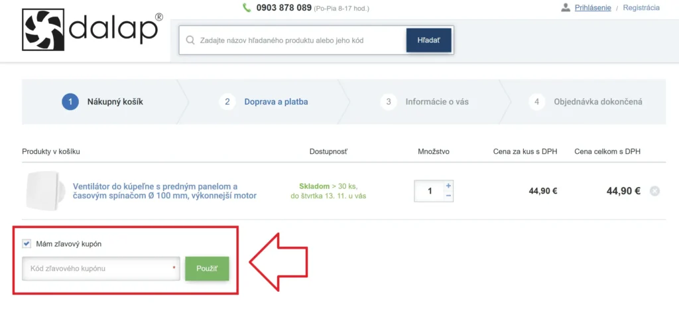
Task: Focus the Kód zľavového kupónu field
Action: point(101,268)
